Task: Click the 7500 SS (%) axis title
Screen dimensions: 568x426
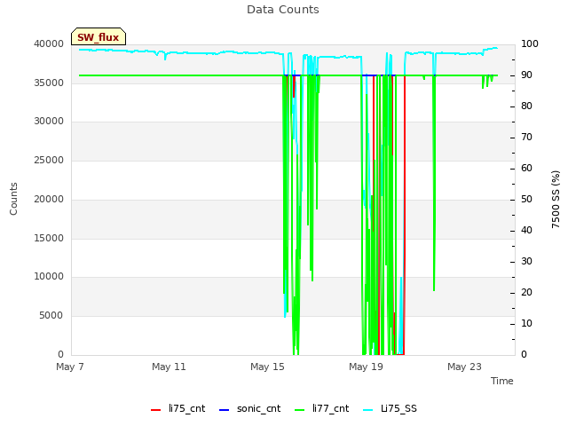Action: 556,199
